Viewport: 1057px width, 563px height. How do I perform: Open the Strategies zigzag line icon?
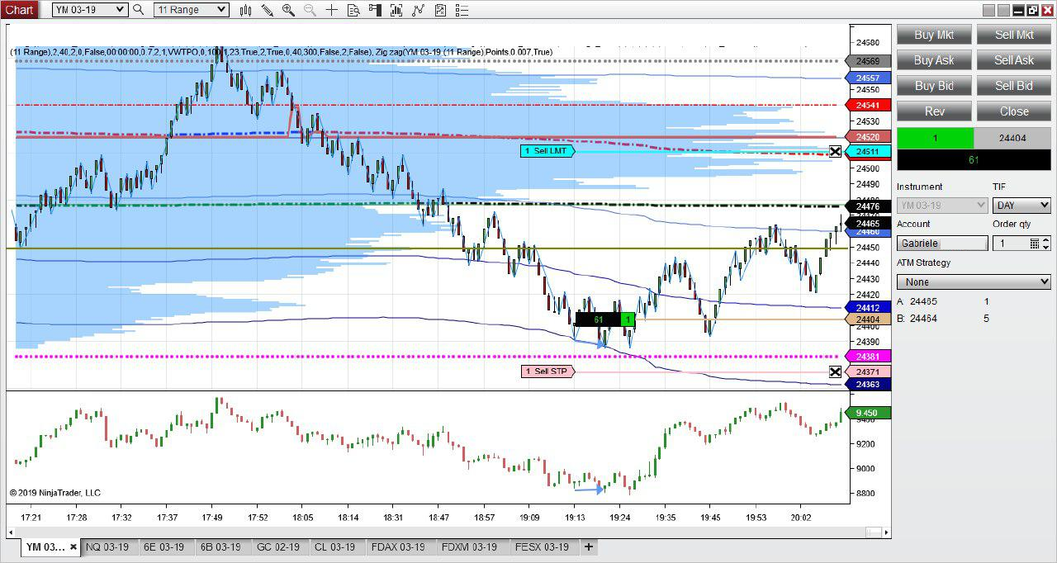418,10
